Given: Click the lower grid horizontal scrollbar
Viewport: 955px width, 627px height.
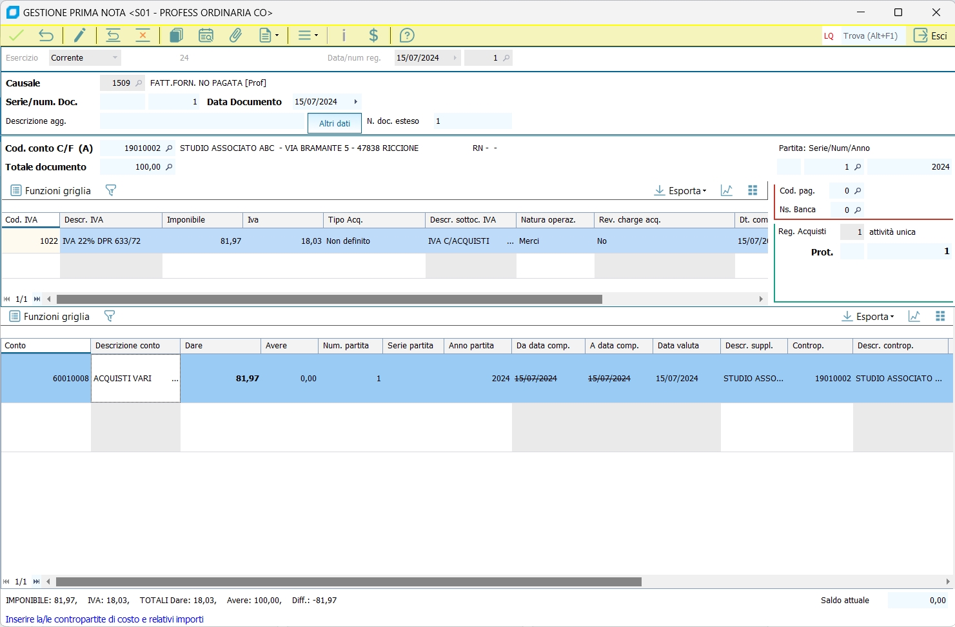Looking at the screenshot, I should coord(348,582).
